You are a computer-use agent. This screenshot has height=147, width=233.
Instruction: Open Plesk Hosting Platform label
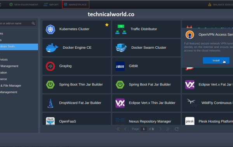216,121
